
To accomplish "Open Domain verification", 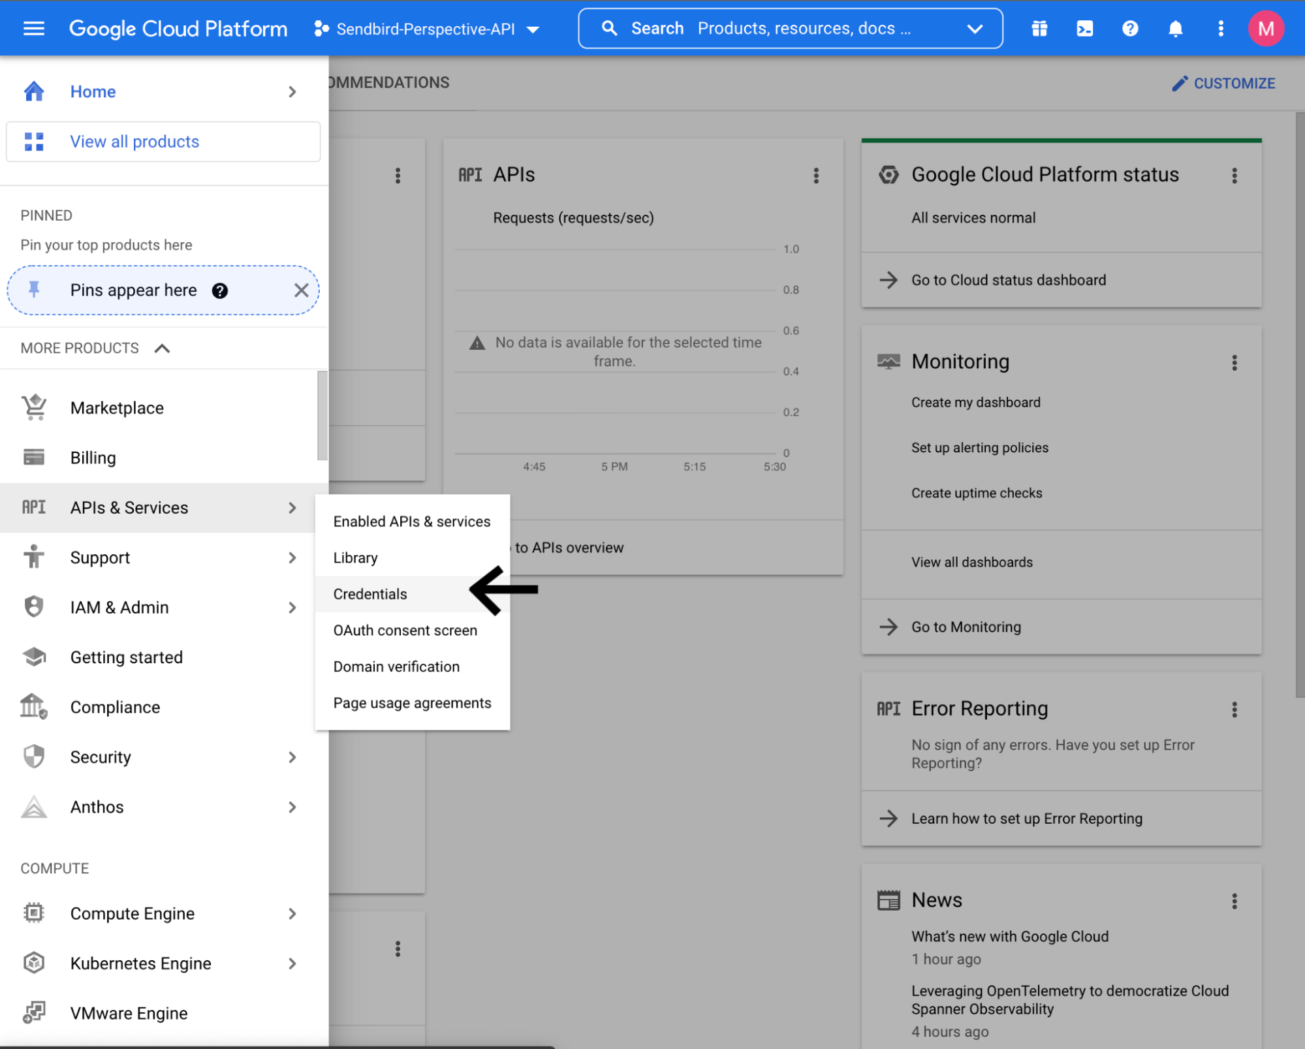I will coord(412,666).
